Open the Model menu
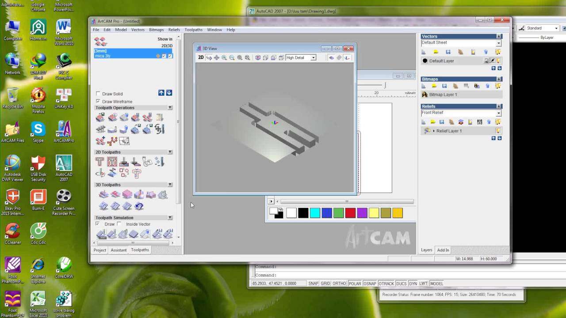This screenshot has width=566, height=318. tap(121, 30)
